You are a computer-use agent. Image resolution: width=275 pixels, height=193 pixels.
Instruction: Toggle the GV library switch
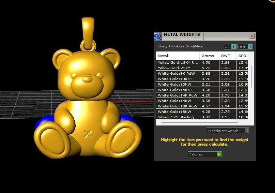[230, 47]
